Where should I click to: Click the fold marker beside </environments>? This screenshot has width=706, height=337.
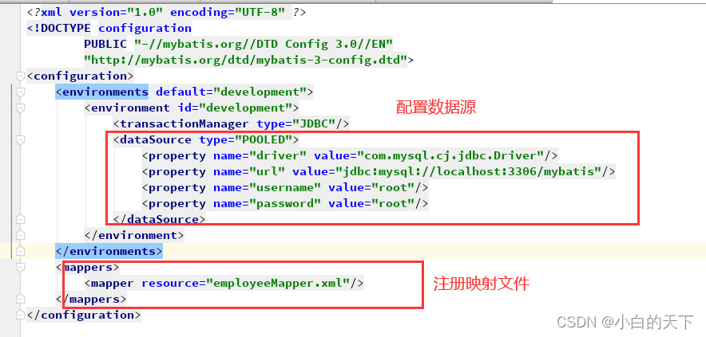[x=19, y=251]
